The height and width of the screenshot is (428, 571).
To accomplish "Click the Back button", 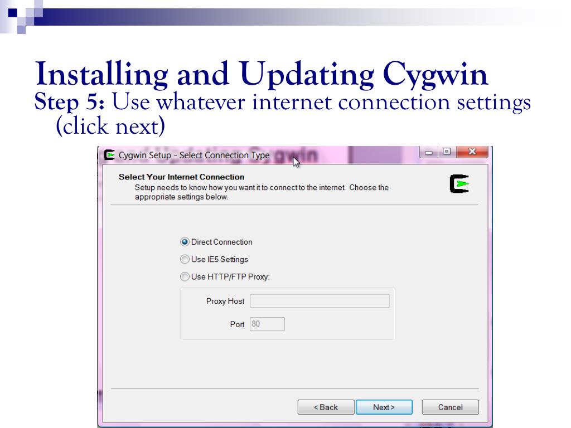I will (x=326, y=407).
